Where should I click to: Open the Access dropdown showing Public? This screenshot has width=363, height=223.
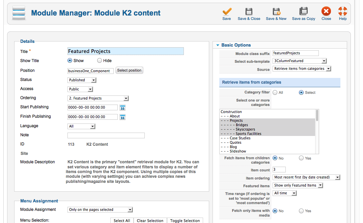[x=80, y=89]
